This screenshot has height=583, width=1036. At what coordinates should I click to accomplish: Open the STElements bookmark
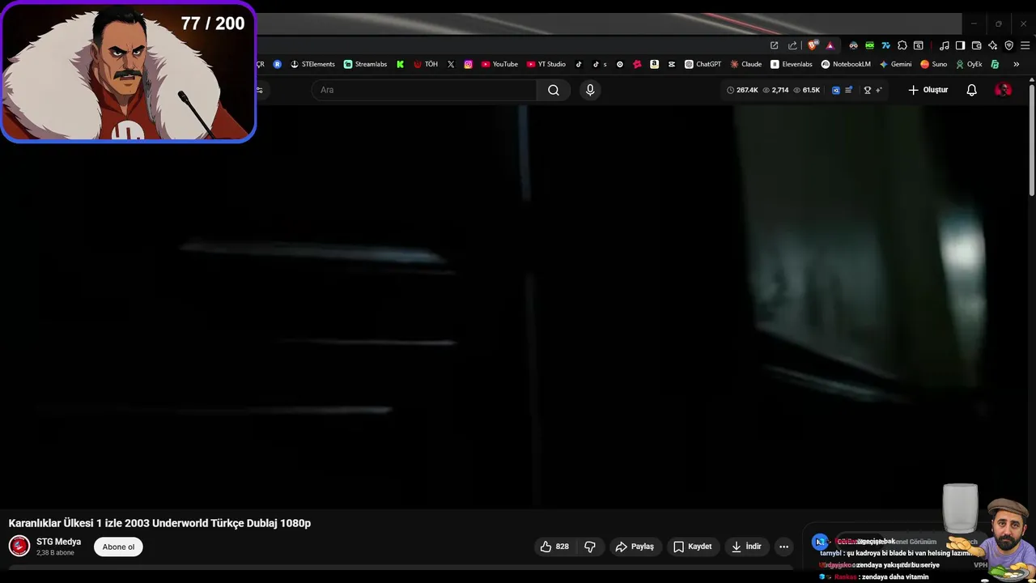312,64
